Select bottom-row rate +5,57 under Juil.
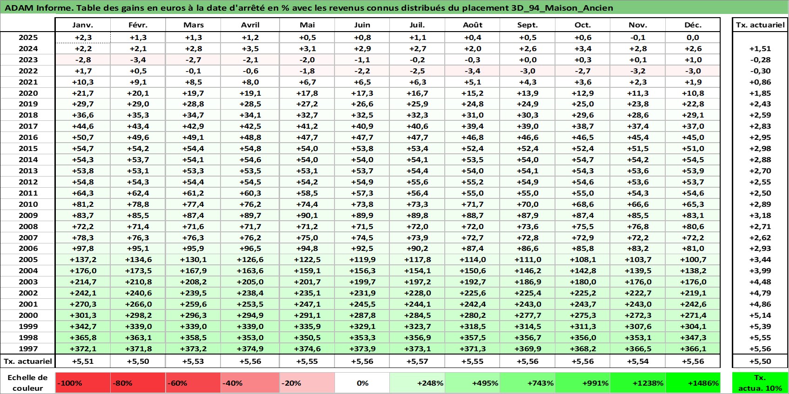The image size is (789, 394). click(417, 361)
